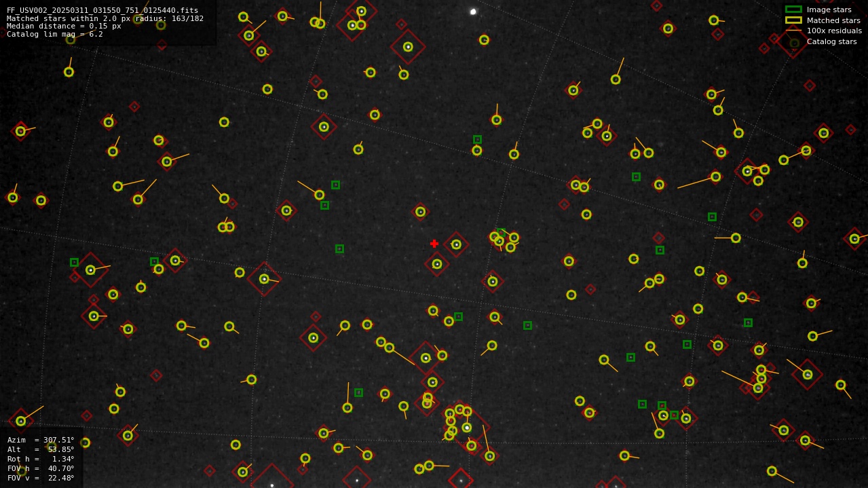
Task: Click the yellow Matched stars legend square
Action: click(793, 20)
